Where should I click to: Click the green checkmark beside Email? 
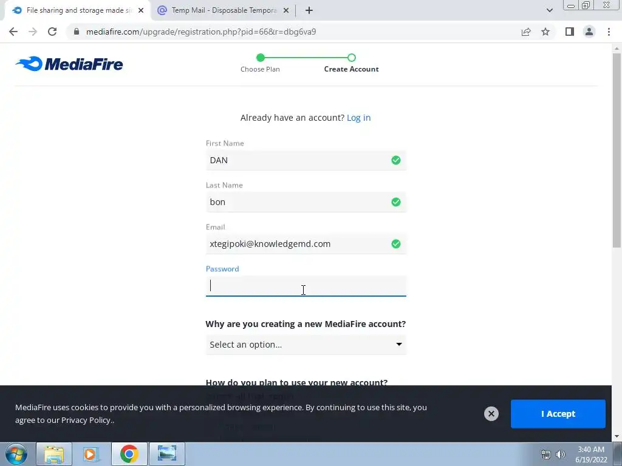point(396,244)
